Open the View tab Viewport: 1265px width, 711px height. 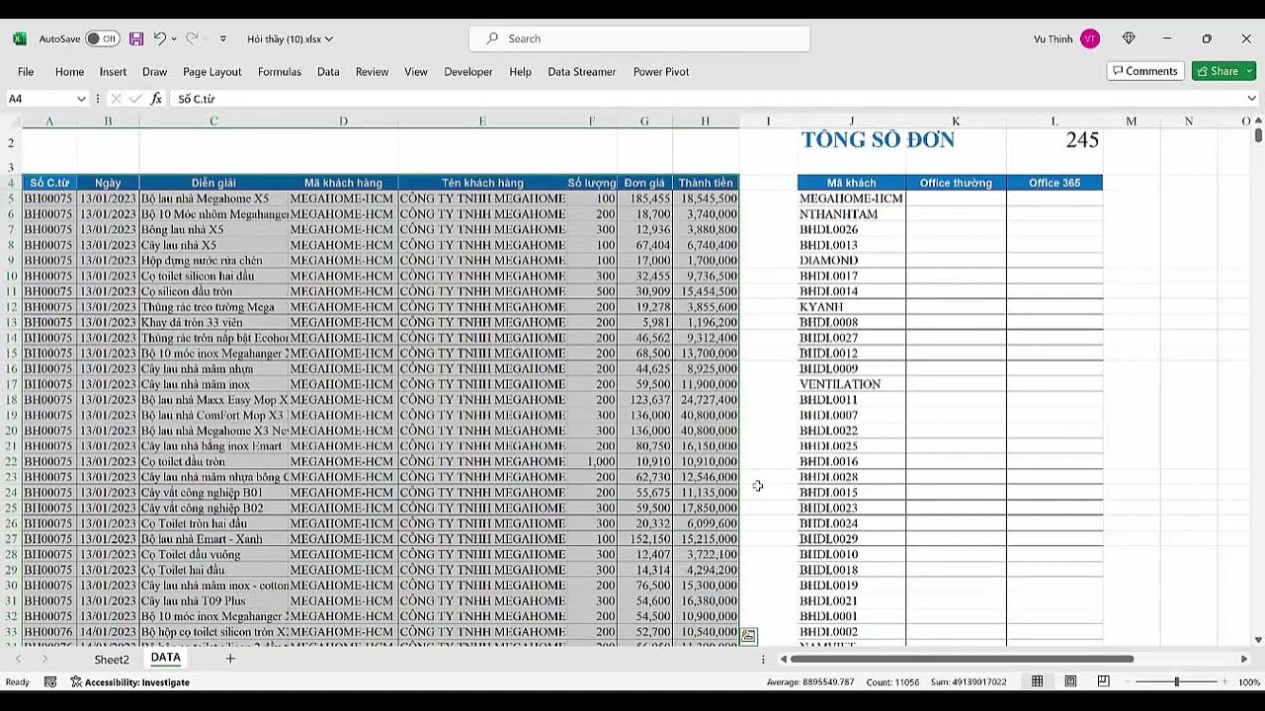416,71
